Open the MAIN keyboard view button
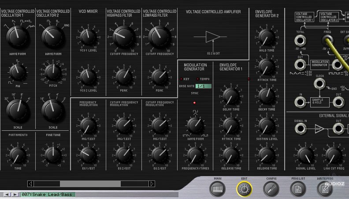349x199 pixels. coord(217,189)
